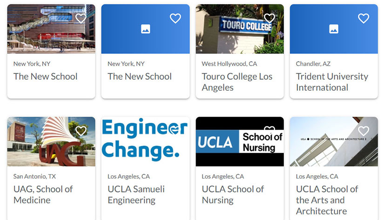Toggle heart on second New School card
The height and width of the screenshot is (220, 384).
pos(175,18)
